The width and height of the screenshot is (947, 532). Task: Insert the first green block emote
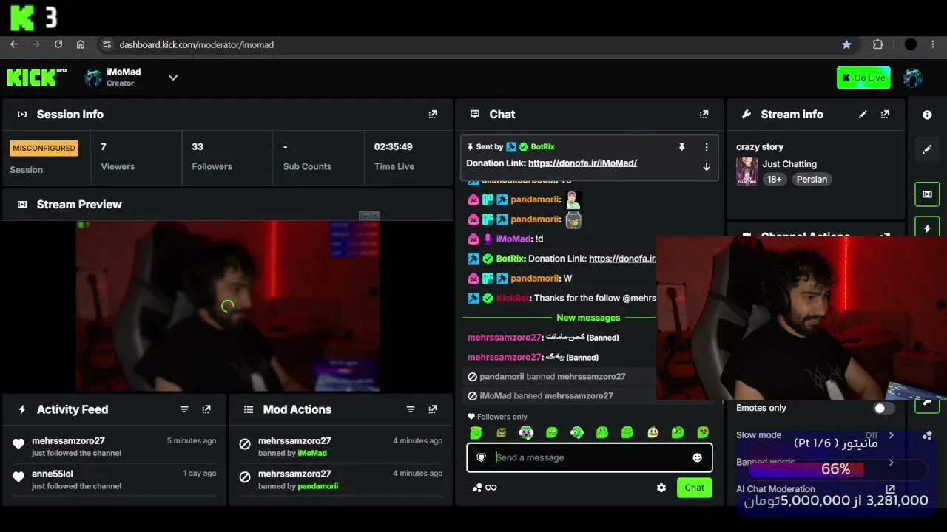pos(476,432)
